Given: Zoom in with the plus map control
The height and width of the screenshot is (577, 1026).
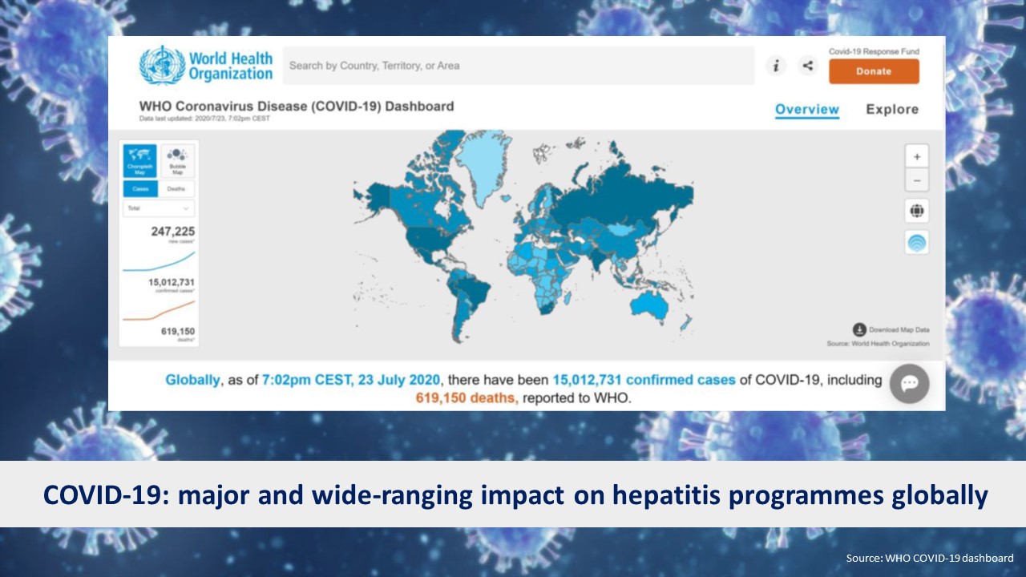Looking at the screenshot, I should (x=917, y=156).
